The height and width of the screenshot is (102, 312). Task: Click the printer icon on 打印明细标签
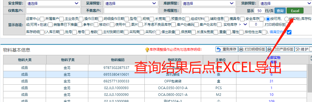[x=241, y=49]
